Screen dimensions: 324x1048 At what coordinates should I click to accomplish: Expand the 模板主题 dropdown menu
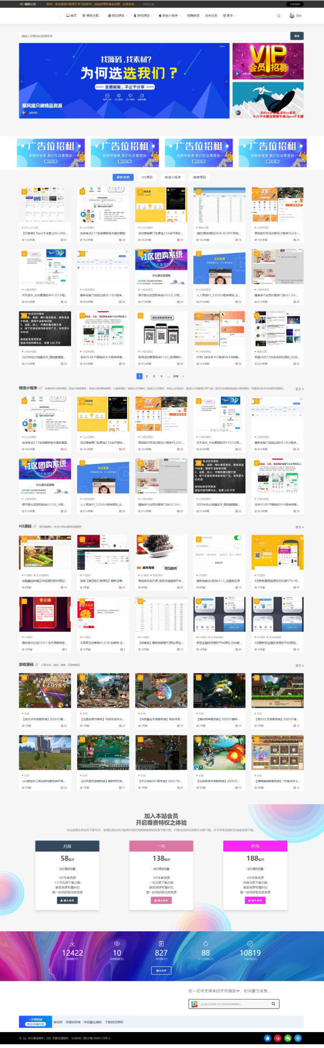(92, 15)
